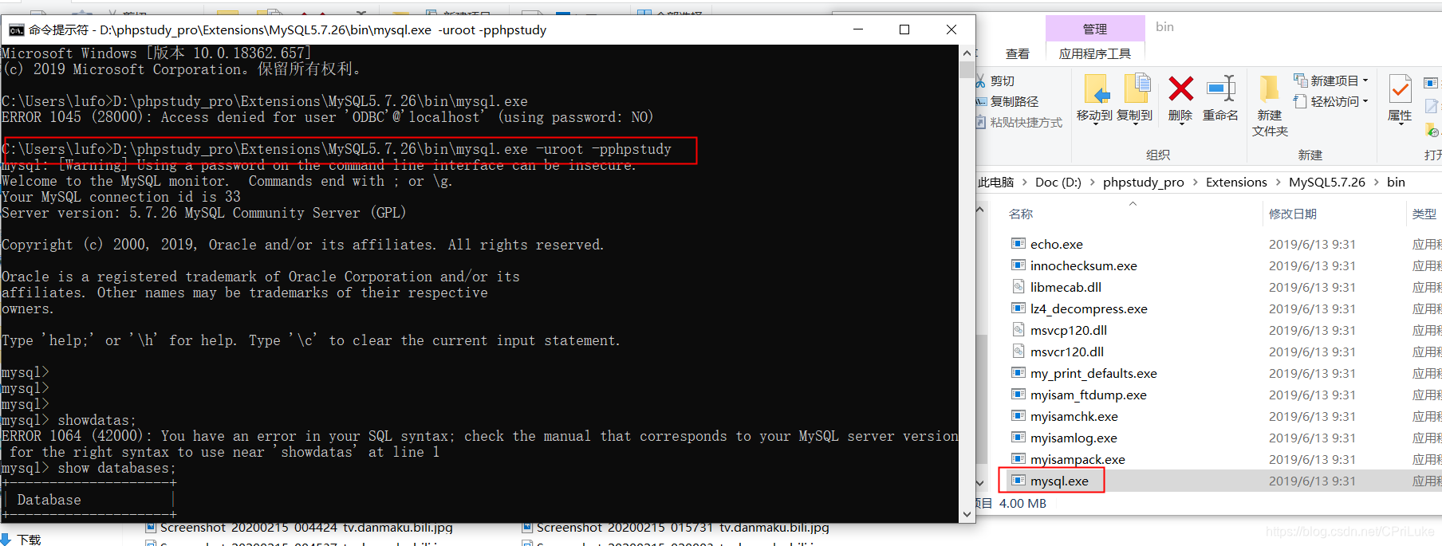
Task: Select the msvcp120.dll file
Action: [x=1068, y=330]
